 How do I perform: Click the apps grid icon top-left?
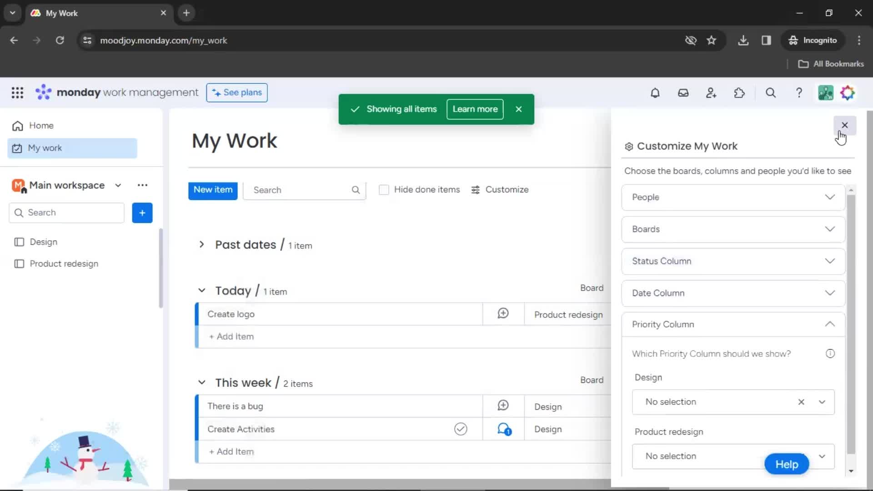point(17,92)
